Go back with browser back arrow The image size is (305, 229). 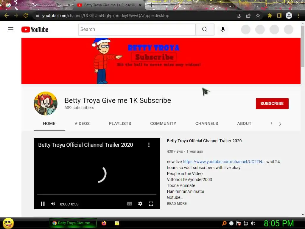[7, 16]
